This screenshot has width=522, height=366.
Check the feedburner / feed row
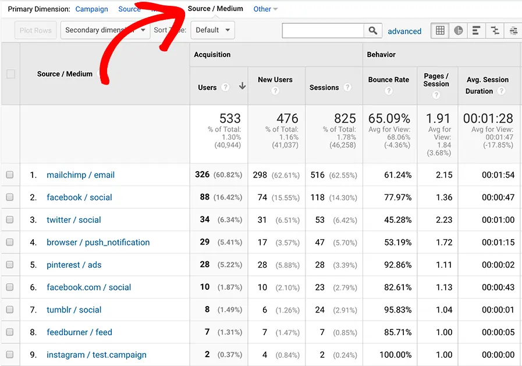click(10, 332)
